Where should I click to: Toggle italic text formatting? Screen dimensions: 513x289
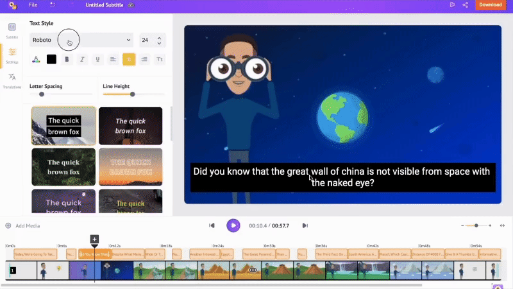click(82, 59)
